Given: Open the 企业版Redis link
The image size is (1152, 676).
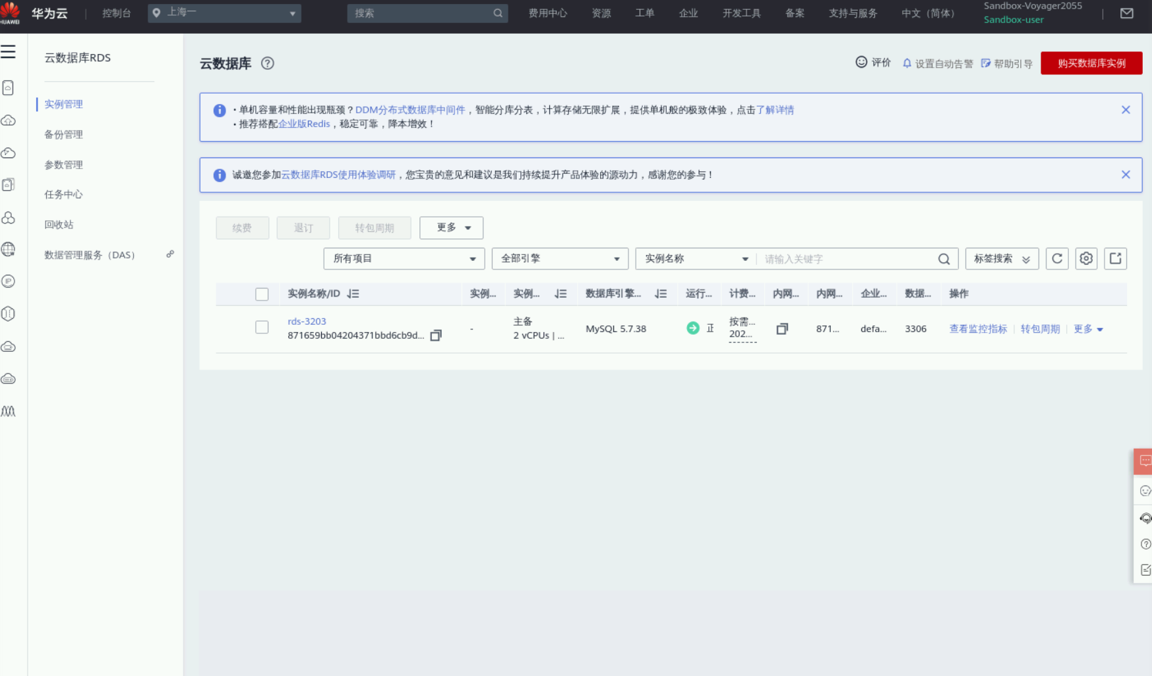Looking at the screenshot, I should [304, 124].
